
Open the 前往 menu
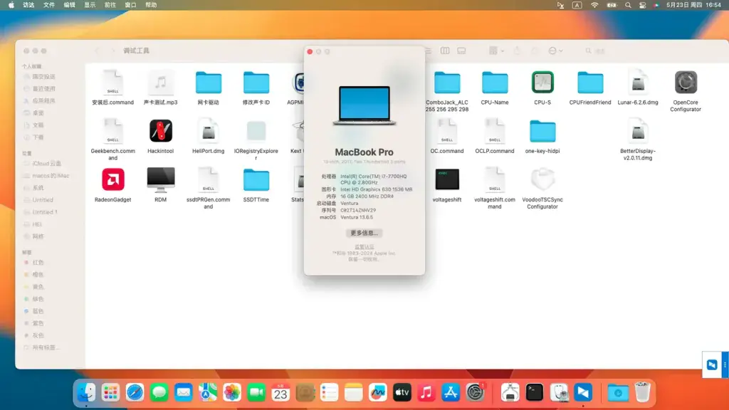110,5
